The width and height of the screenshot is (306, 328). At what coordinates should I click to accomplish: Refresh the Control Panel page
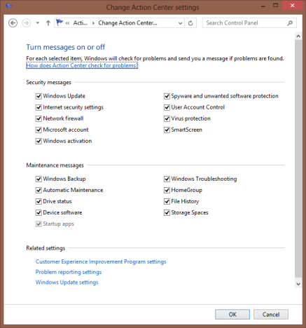point(190,23)
